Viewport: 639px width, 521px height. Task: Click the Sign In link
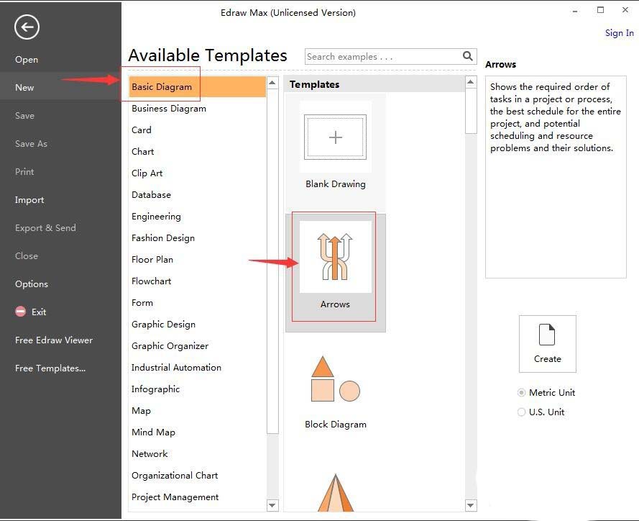click(x=619, y=32)
